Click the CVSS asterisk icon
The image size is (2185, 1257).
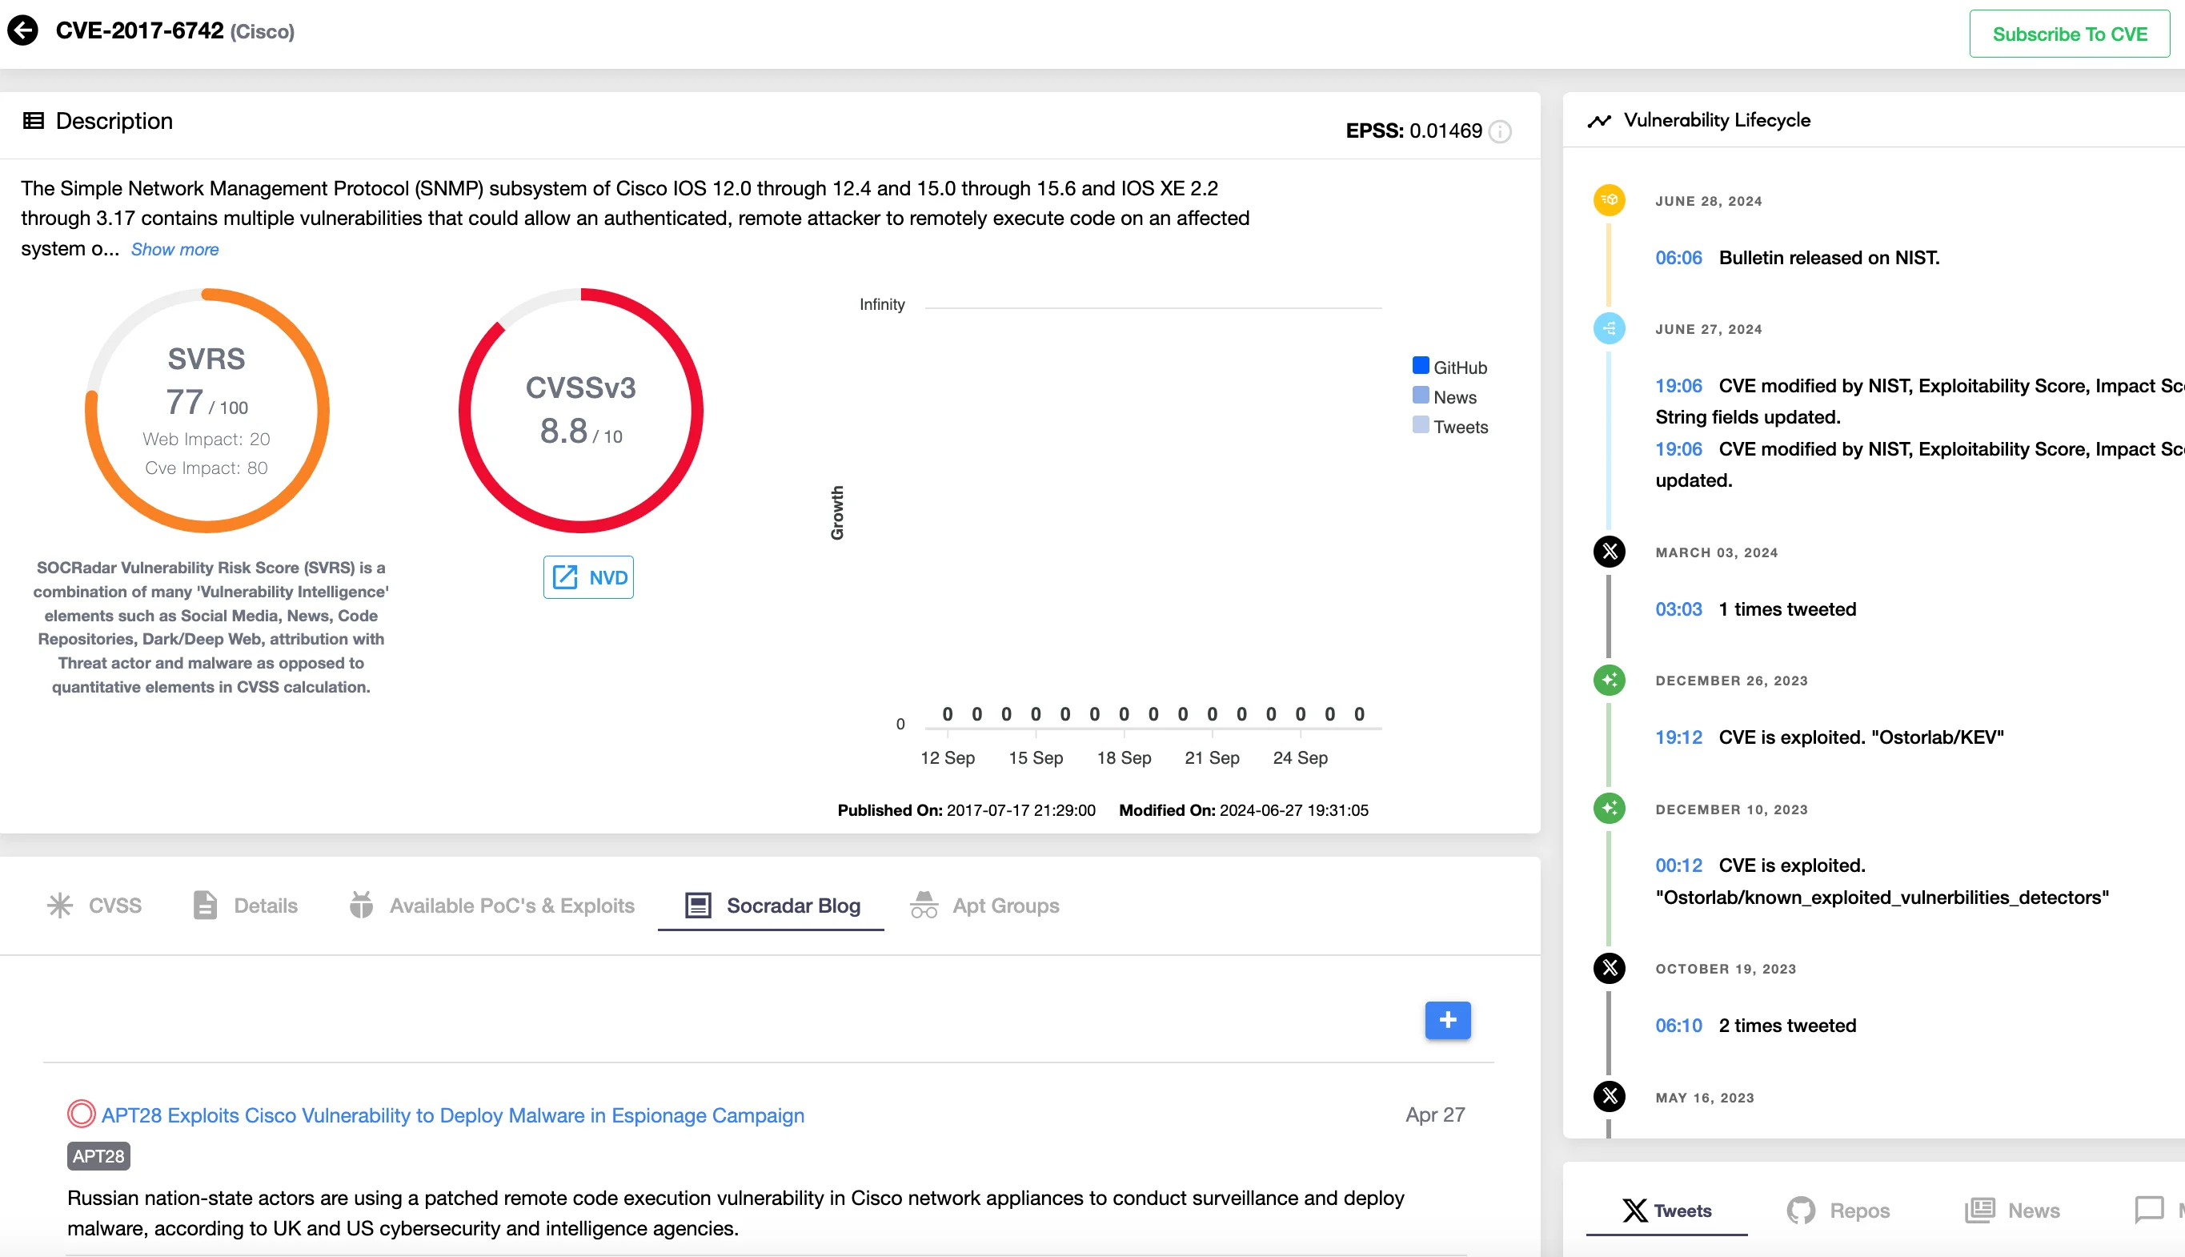60,906
